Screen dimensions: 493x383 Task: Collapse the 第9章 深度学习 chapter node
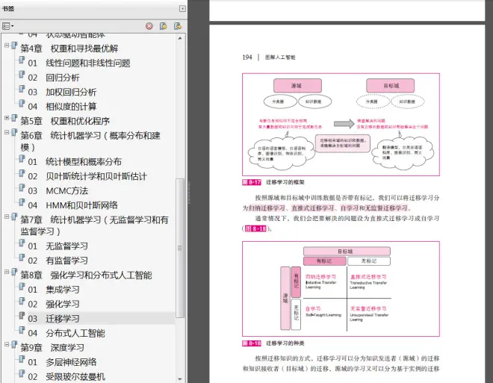[6, 346]
